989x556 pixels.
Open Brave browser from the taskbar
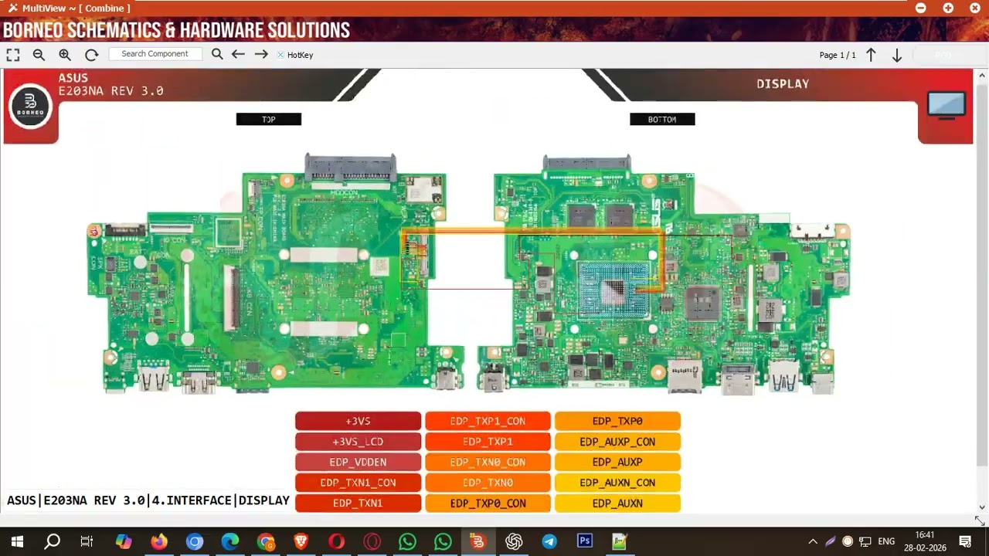coord(301,541)
